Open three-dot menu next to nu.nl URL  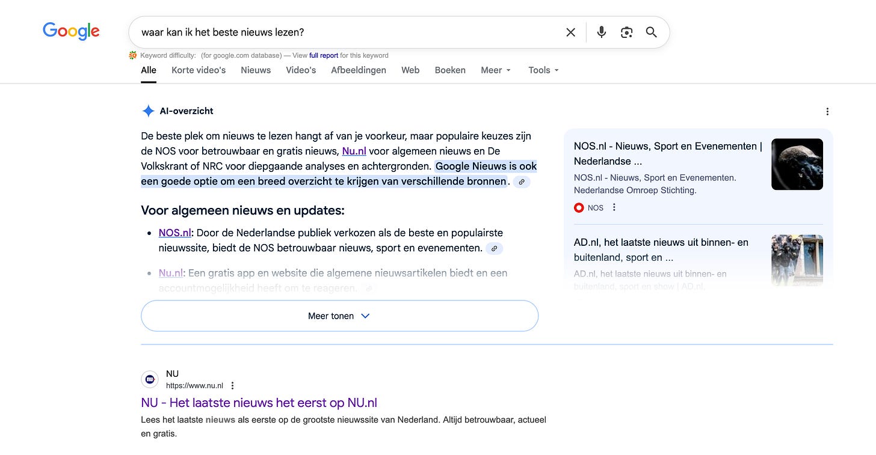[233, 386]
